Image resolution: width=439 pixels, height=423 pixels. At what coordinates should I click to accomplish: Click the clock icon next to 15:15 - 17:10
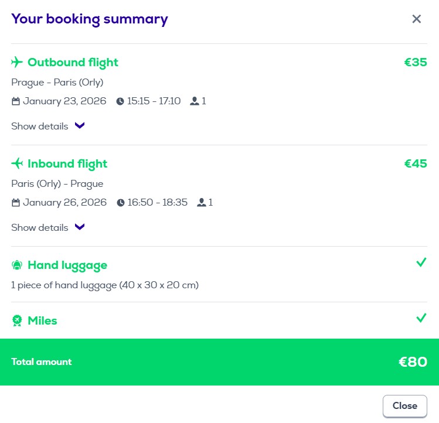(x=120, y=101)
